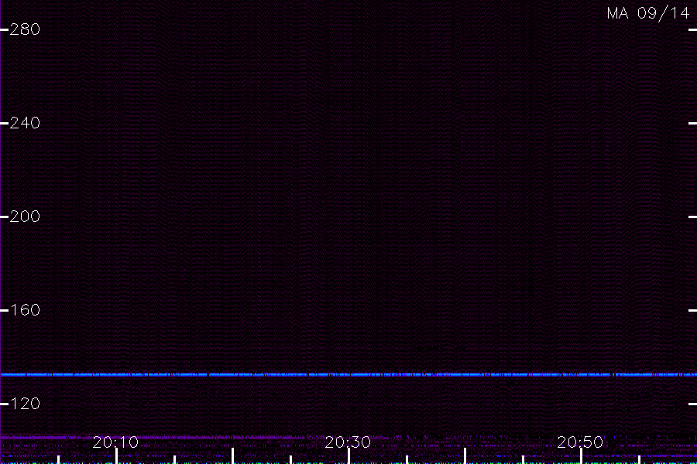Click the 20:50 time label

[580, 442]
